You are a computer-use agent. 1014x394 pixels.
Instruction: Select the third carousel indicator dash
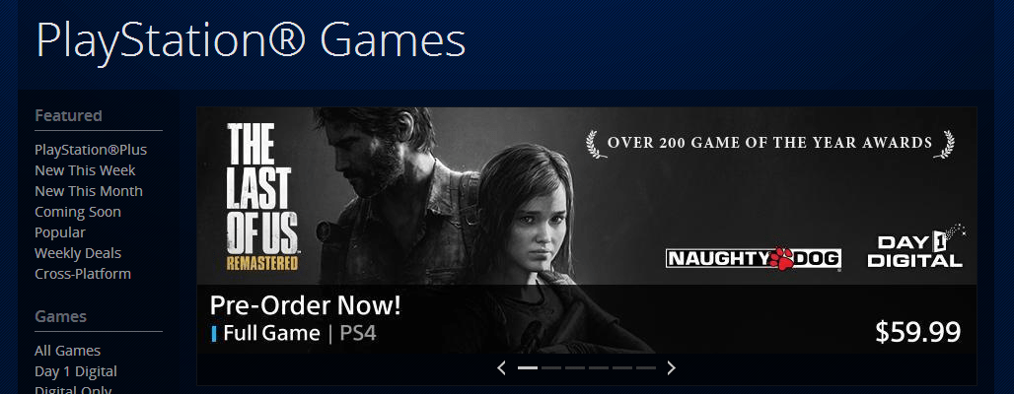pyautogui.click(x=575, y=367)
